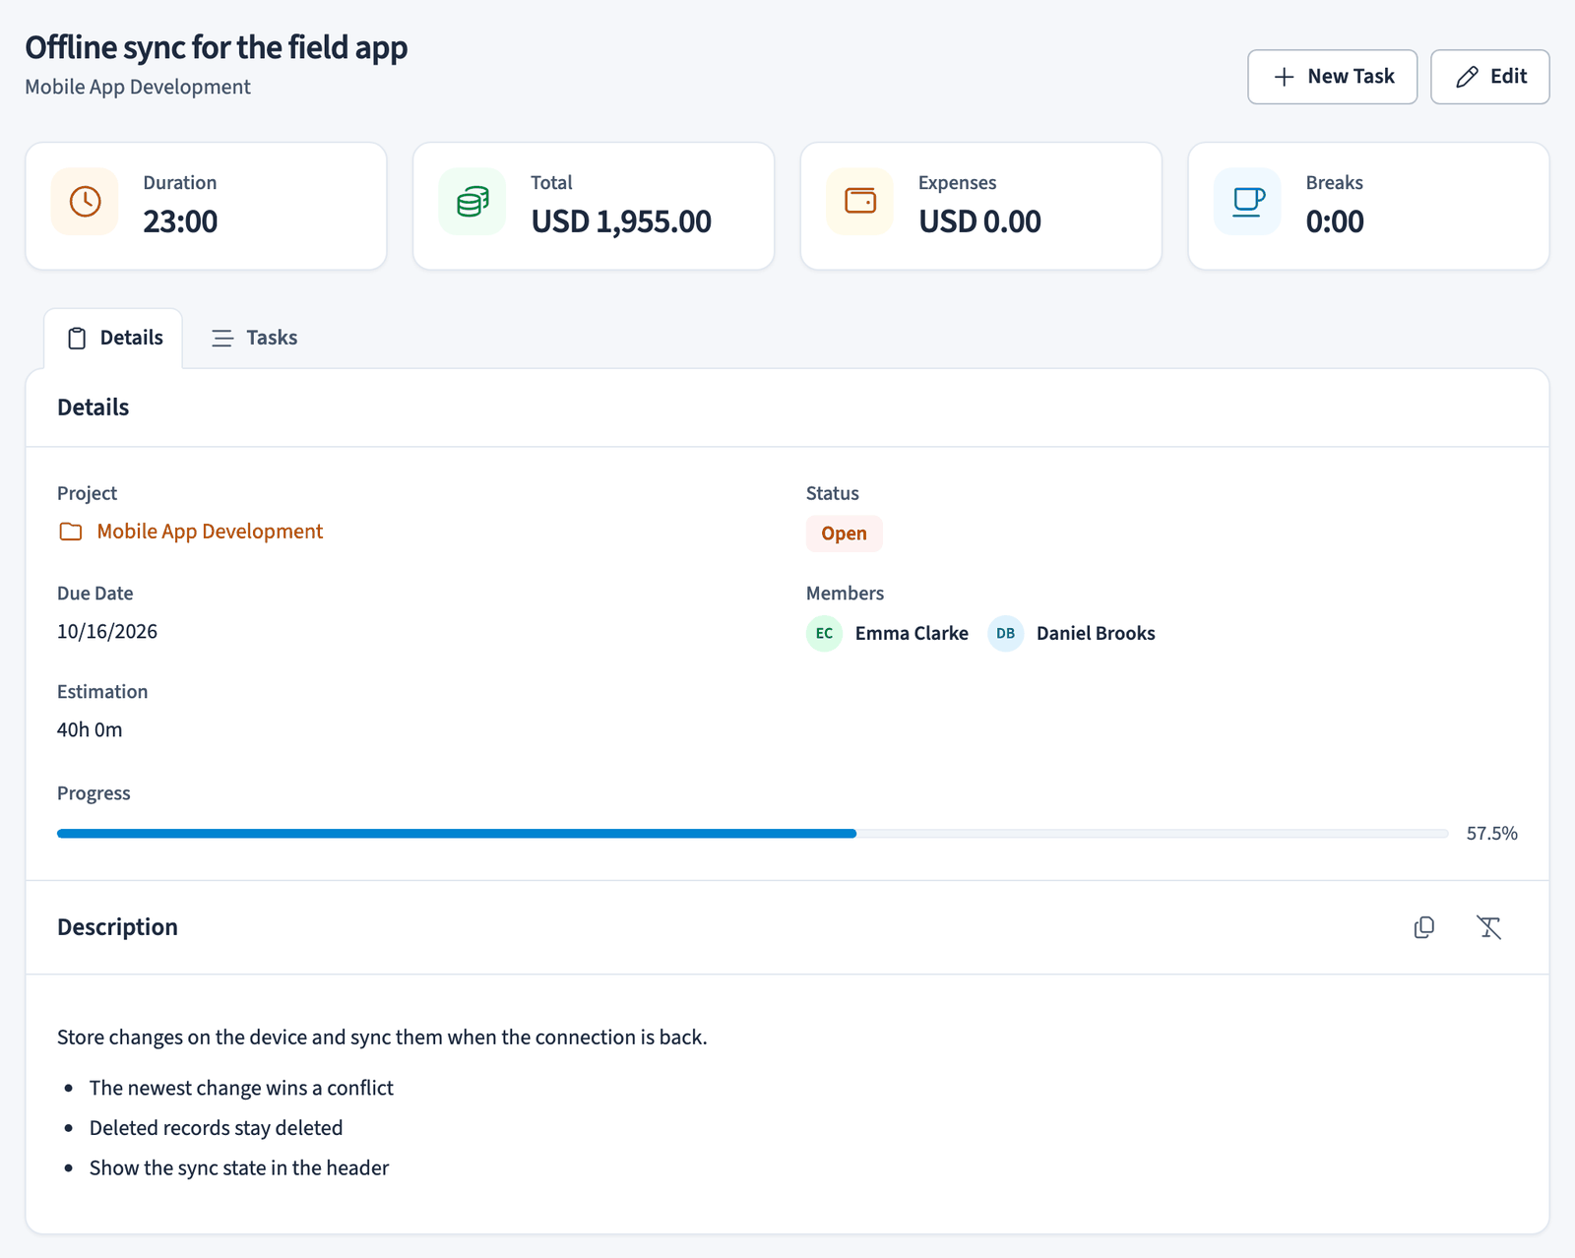
Task: Click the Breaks coffee cup icon
Action: pyautogui.click(x=1248, y=202)
